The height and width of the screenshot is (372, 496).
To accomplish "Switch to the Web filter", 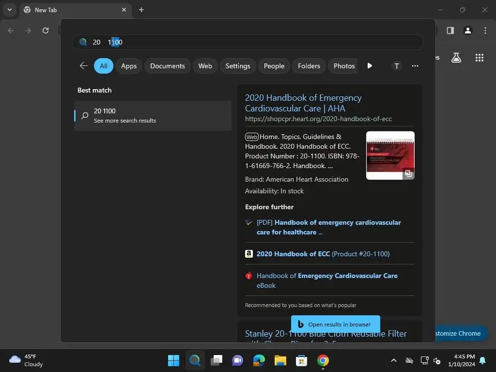I will [x=205, y=66].
